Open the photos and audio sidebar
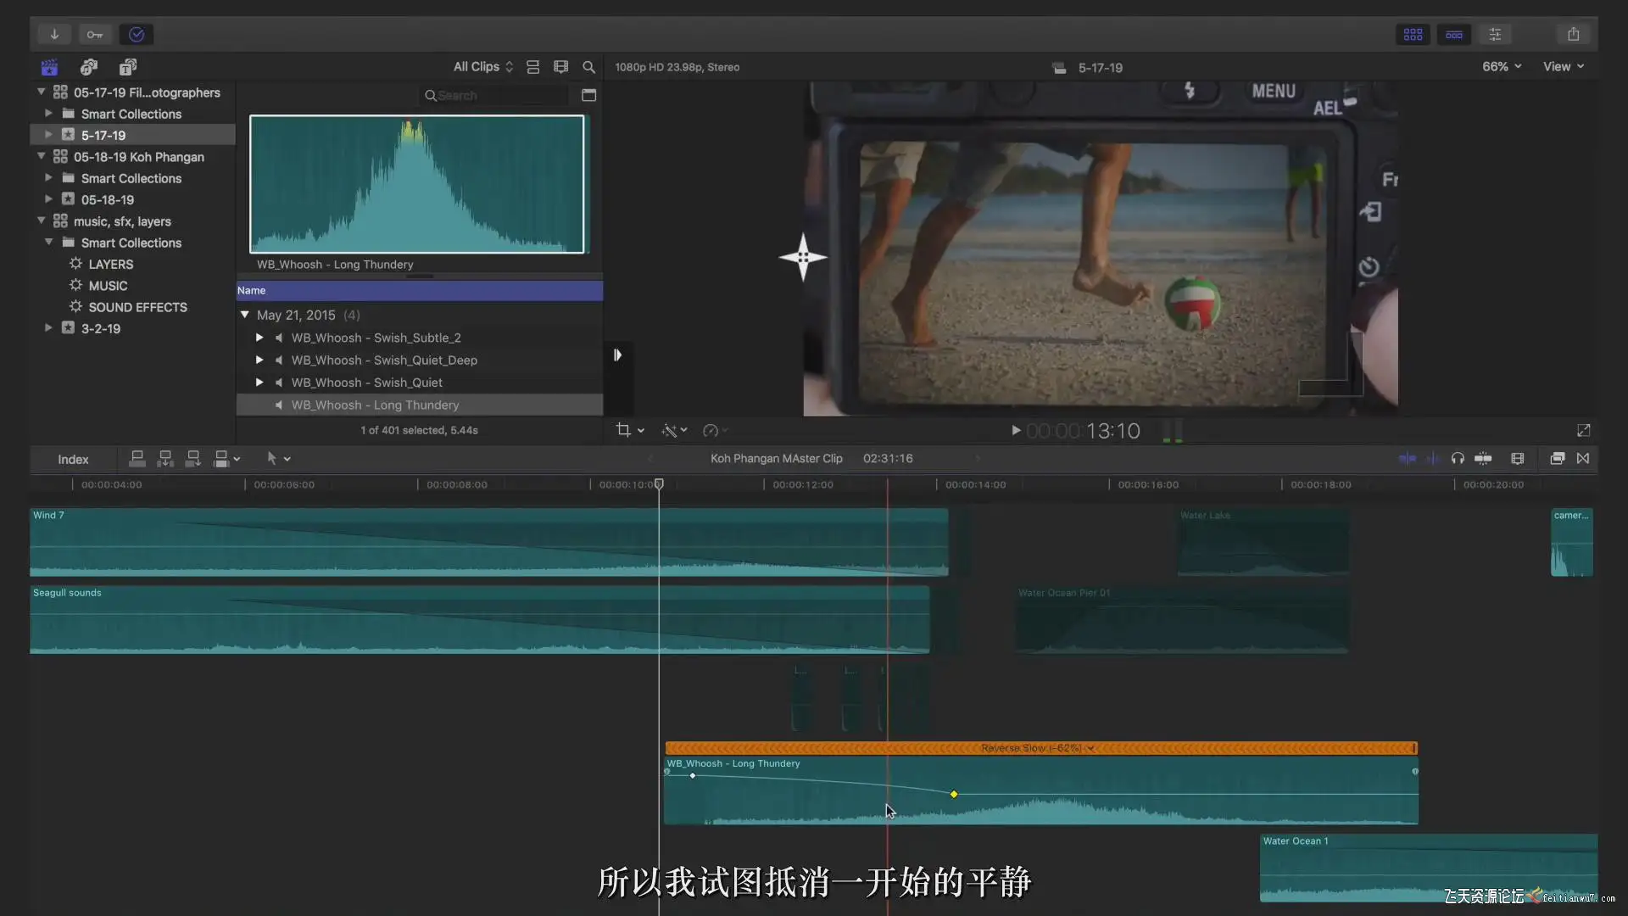The image size is (1628, 916). (89, 67)
